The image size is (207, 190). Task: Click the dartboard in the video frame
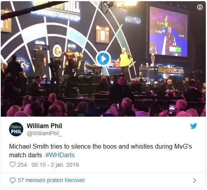tap(58, 51)
